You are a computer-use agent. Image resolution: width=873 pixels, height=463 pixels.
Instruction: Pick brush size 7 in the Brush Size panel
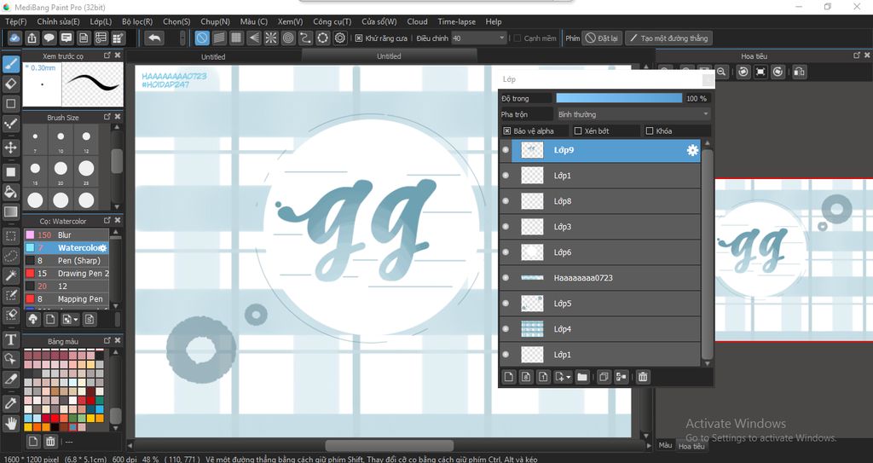pos(35,139)
